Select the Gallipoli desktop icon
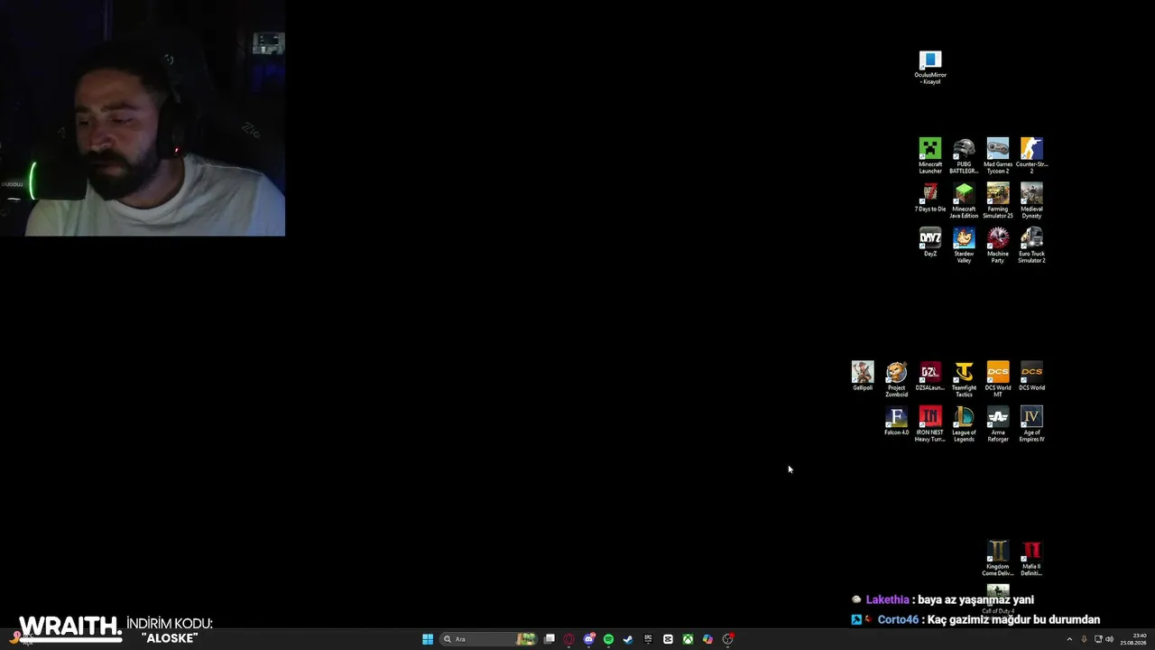1155x650 pixels. tap(863, 376)
